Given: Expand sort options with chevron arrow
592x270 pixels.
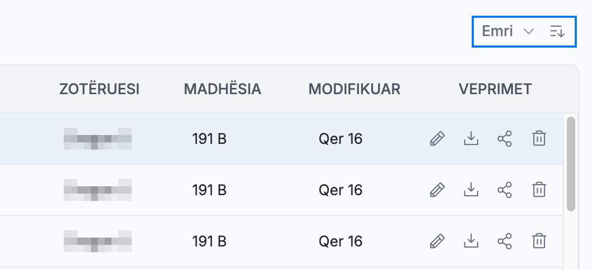Looking at the screenshot, I should click(529, 31).
